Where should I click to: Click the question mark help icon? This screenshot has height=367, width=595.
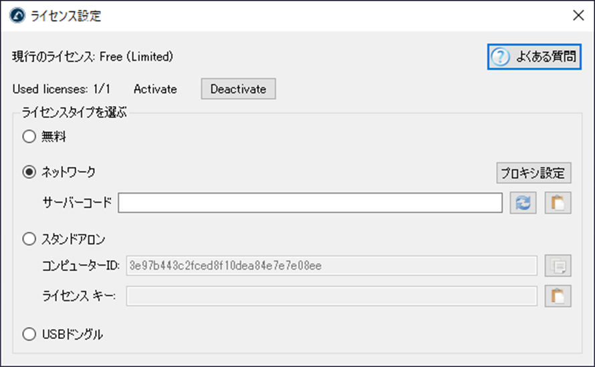coord(500,57)
